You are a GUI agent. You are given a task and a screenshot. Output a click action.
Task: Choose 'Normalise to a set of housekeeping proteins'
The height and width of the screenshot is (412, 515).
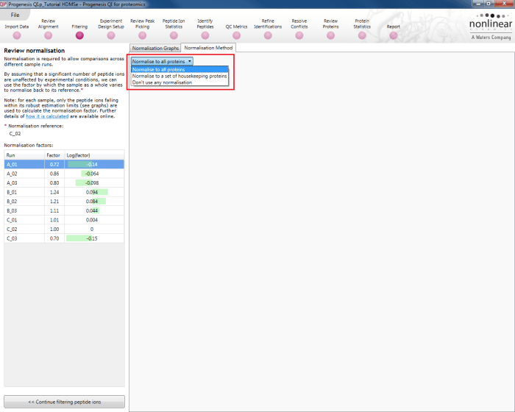(180, 76)
